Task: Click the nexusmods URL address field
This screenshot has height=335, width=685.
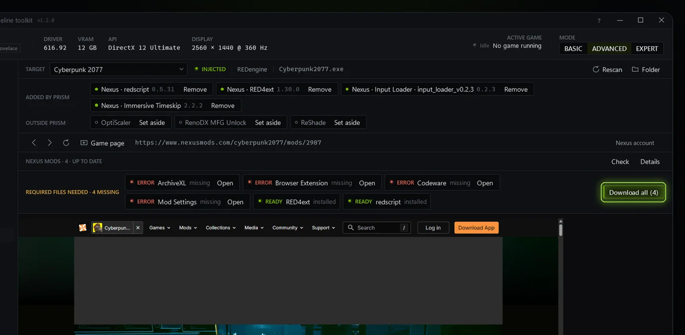Action: pyautogui.click(x=228, y=143)
